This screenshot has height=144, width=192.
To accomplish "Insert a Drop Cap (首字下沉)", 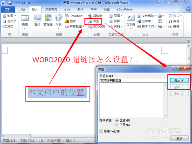I will coord(147,26).
